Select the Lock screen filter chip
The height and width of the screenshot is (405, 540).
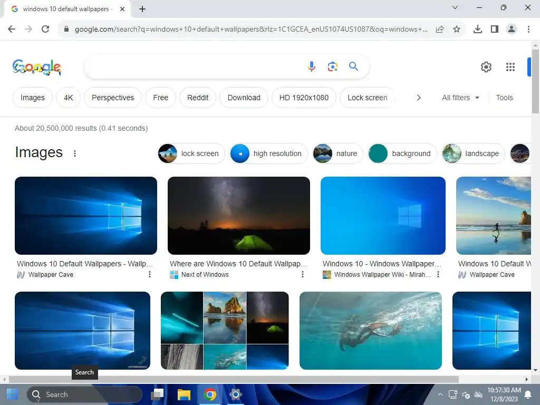(367, 98)
